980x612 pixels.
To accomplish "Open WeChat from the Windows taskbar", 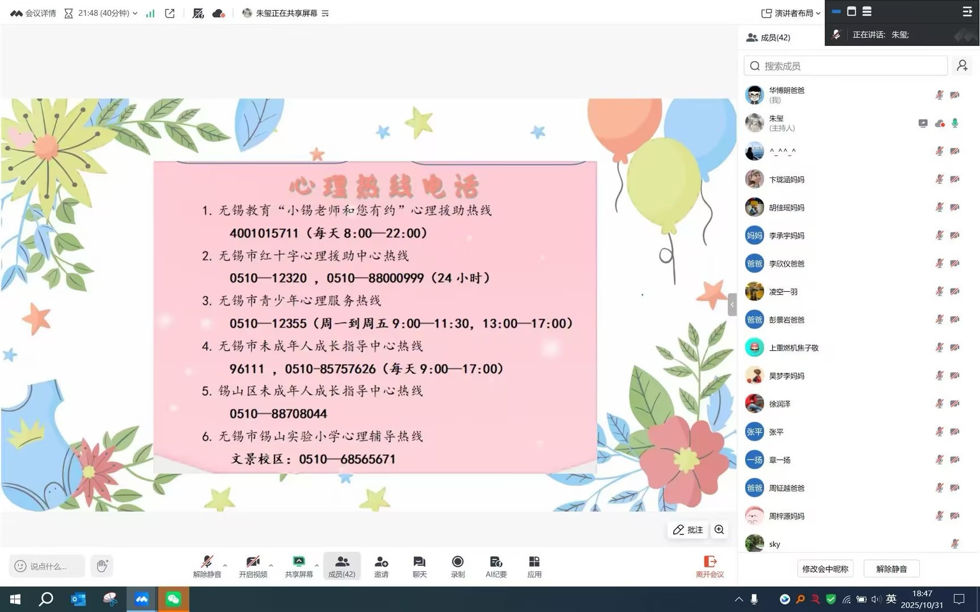I will tap(174, 599).
